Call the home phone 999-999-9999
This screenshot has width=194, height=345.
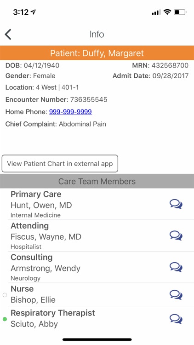[70, 112]
